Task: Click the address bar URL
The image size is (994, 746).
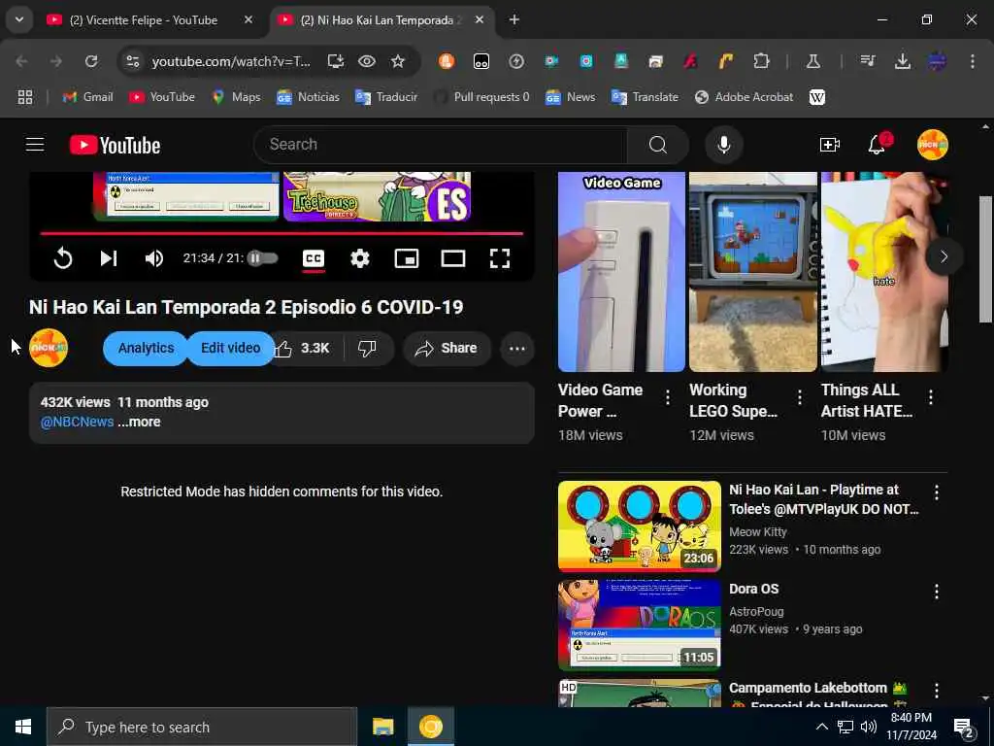Action: click(231, 61)
